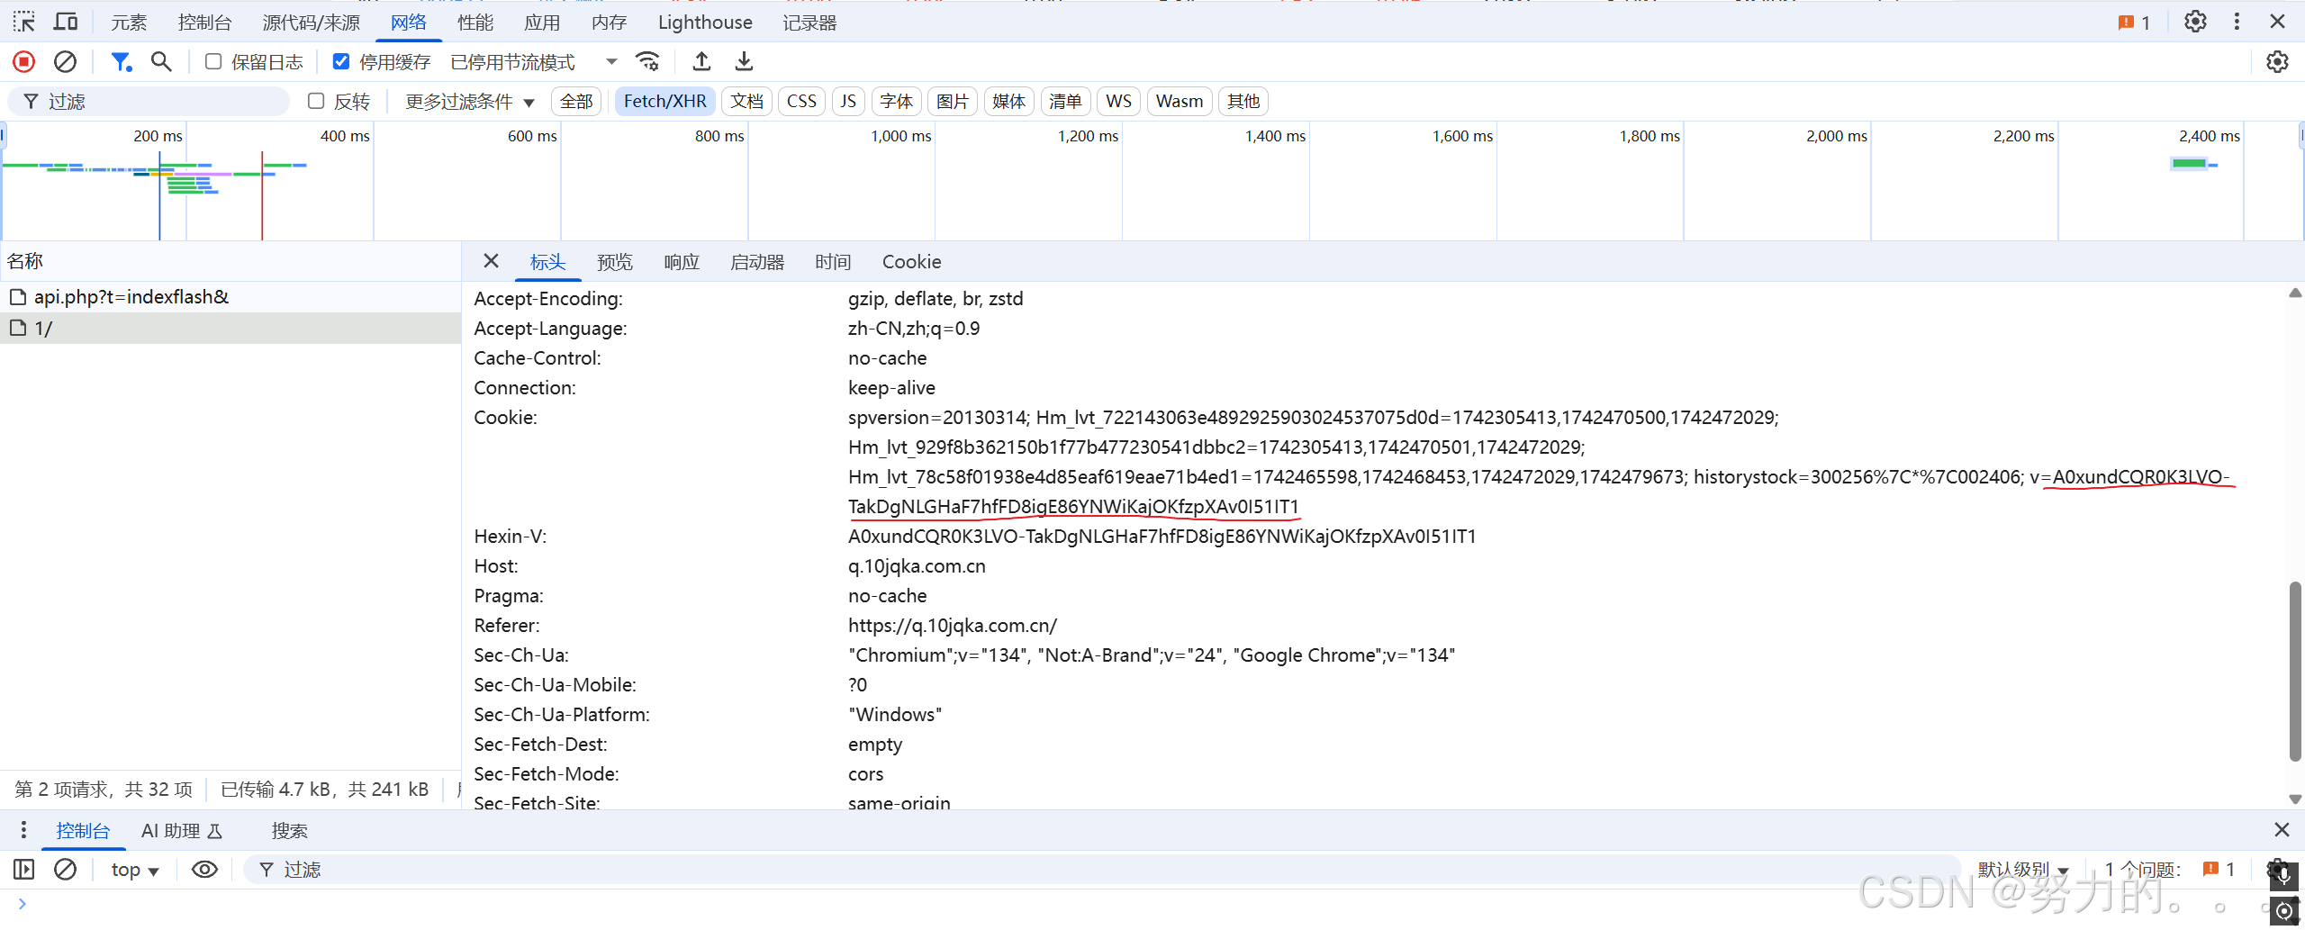Viewport: 2305px width, 930px height.
Task: Open the Response tab 响应
Action: click(x=682, y=261)
